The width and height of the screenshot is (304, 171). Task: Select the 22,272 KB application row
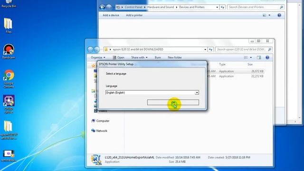[235, 76]
